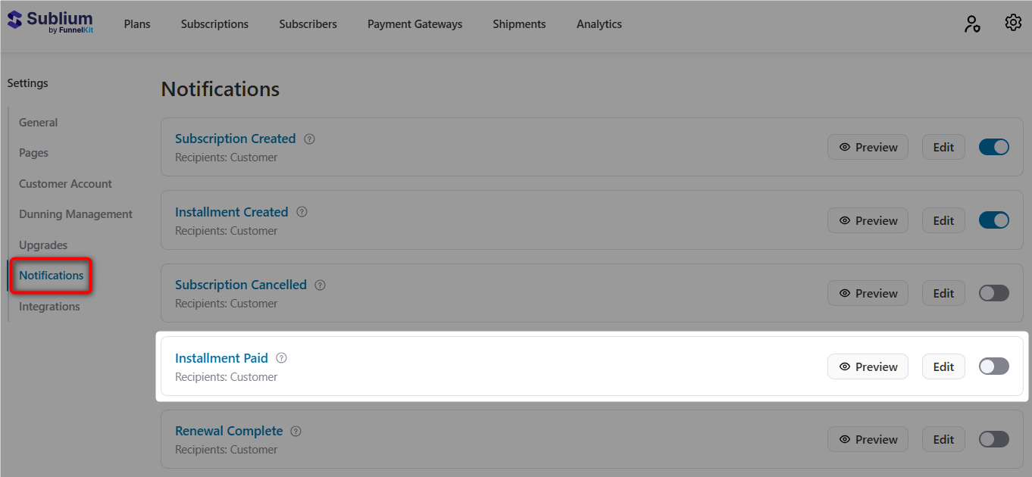1032x477 pixels.
Task: Click the help icon beside Subscription Cancelled
Action: [x=320, y=285]
